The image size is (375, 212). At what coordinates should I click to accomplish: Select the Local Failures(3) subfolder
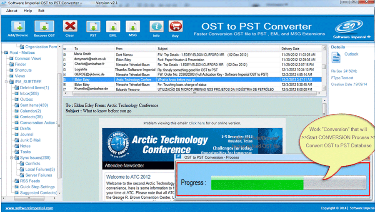tap(40, 170)
